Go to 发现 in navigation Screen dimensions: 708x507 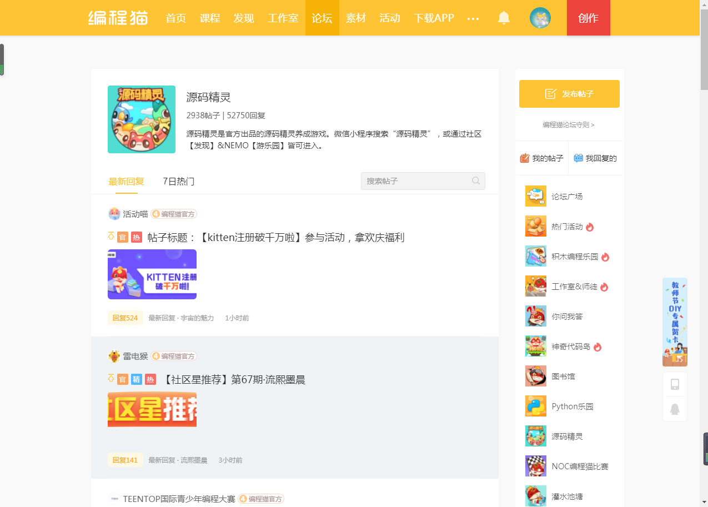coord(244,18)
